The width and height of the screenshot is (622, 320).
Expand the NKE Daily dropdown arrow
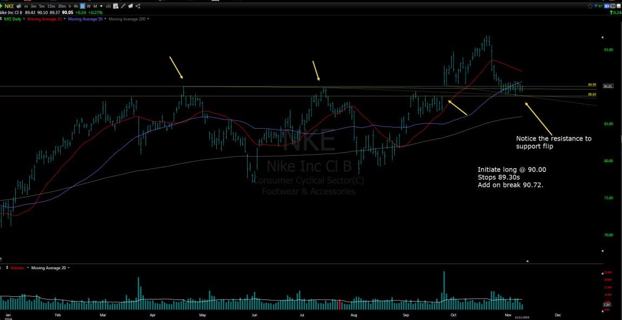(24, 19)
